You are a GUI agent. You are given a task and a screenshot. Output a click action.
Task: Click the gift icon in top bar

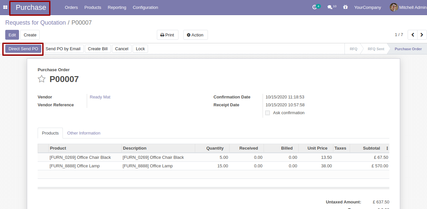(x=345, y=7)
